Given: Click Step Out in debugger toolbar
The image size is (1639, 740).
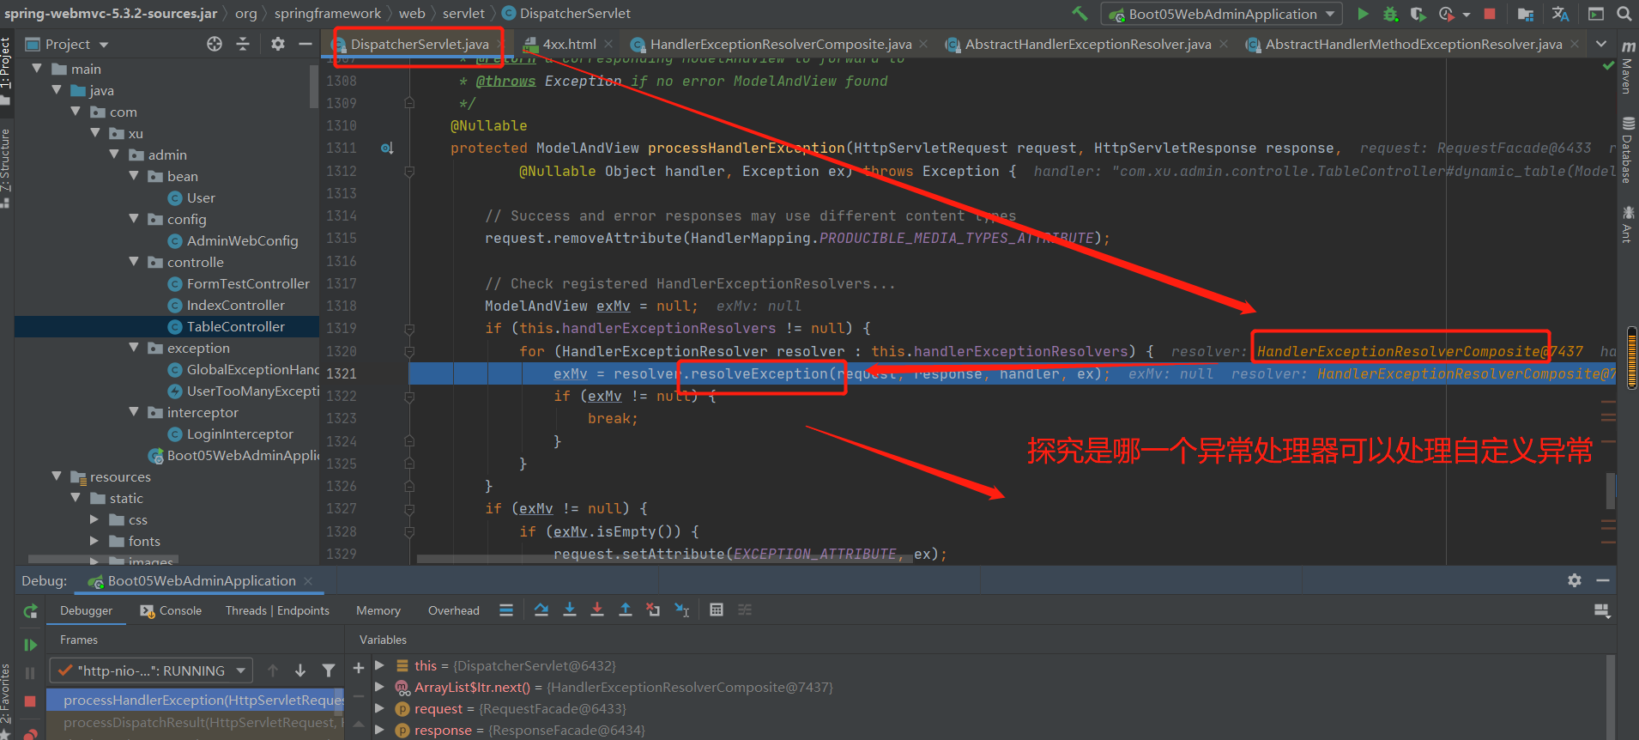Looking at the screenshot, I should coord(626,610).
